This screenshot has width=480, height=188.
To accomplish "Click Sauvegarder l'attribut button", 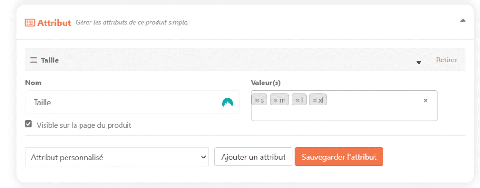I will (x=339, y=157).
